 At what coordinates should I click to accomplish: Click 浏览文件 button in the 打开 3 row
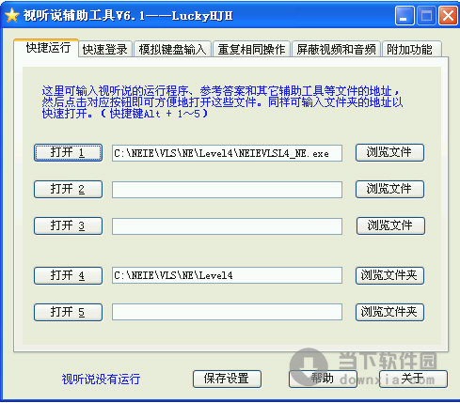[x=390, y=225]
